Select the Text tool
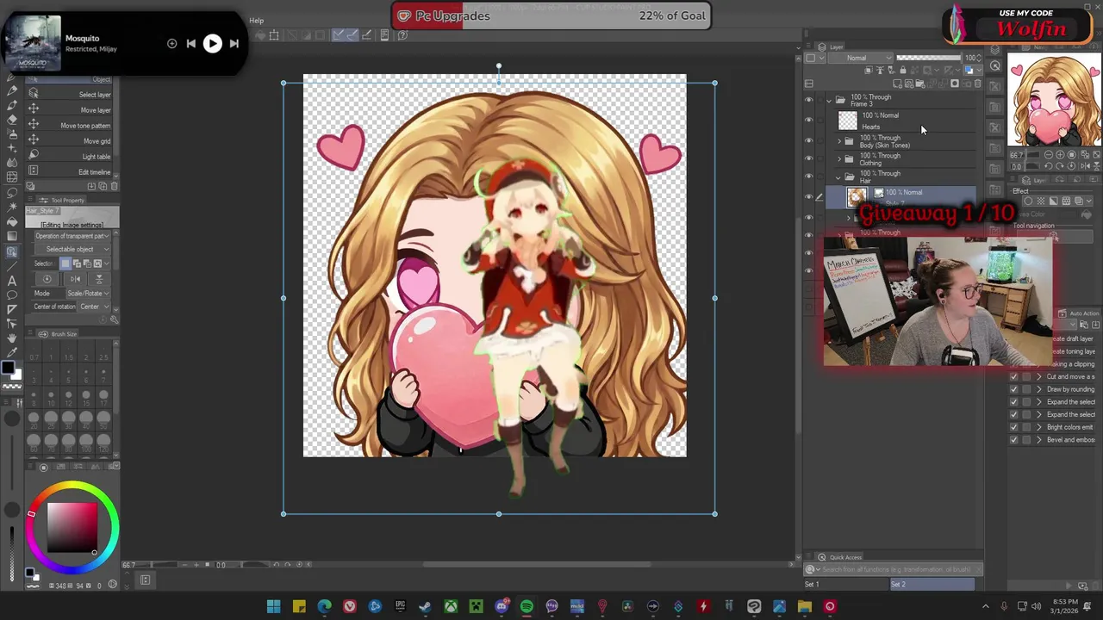 pos(12,281)
